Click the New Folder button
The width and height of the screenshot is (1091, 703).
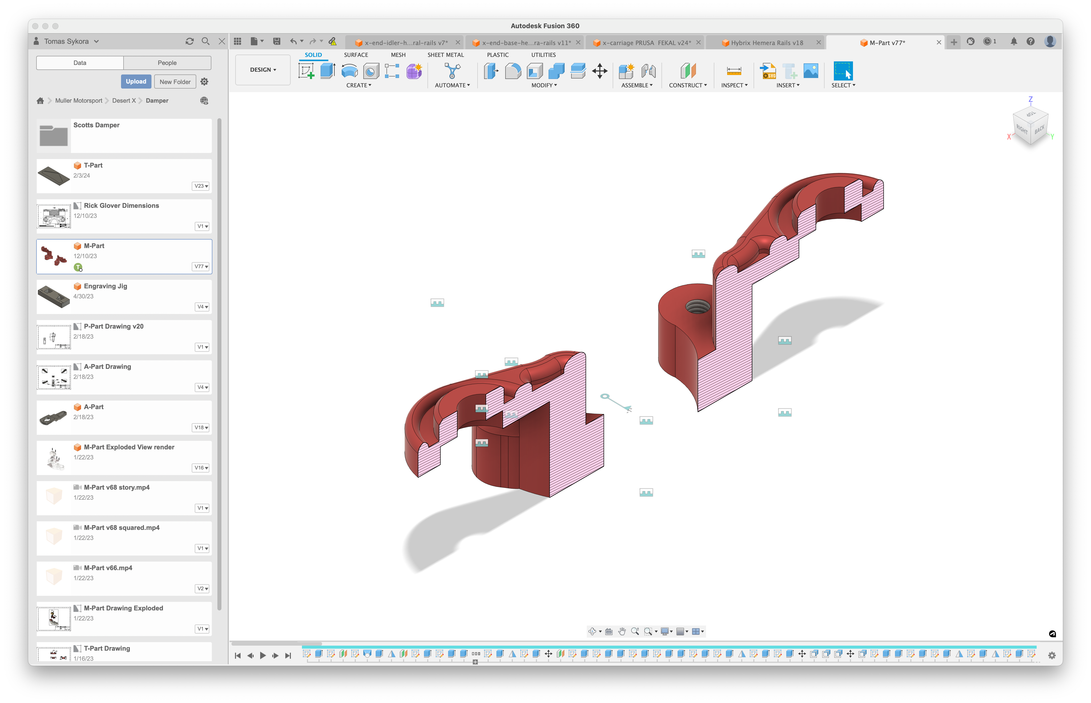pos(175,82)
